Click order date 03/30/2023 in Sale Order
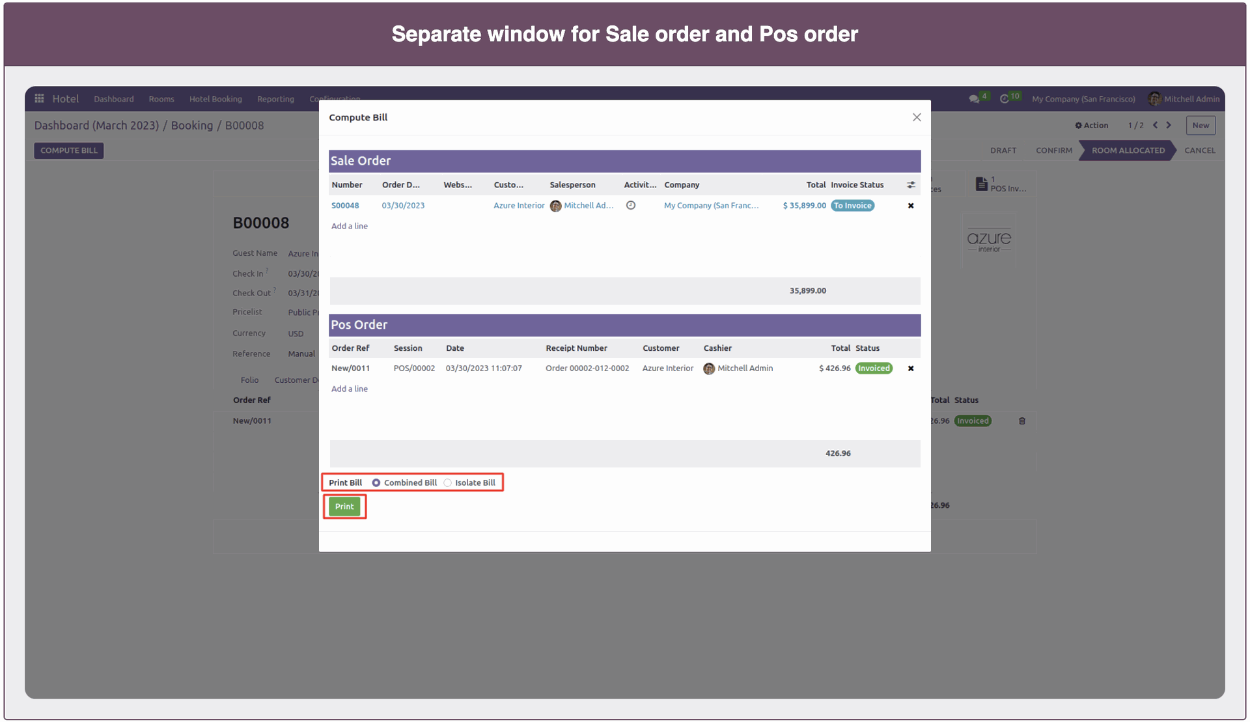The width and height of the screenshot is (1250, 722). pos(403,206)
